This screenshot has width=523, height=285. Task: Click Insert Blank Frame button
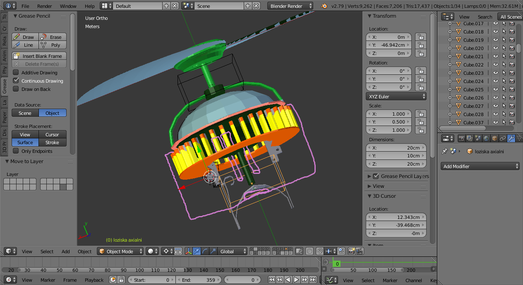pos(39,56)
